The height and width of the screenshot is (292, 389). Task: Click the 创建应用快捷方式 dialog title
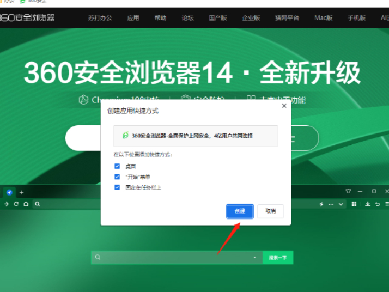point(133,111)
